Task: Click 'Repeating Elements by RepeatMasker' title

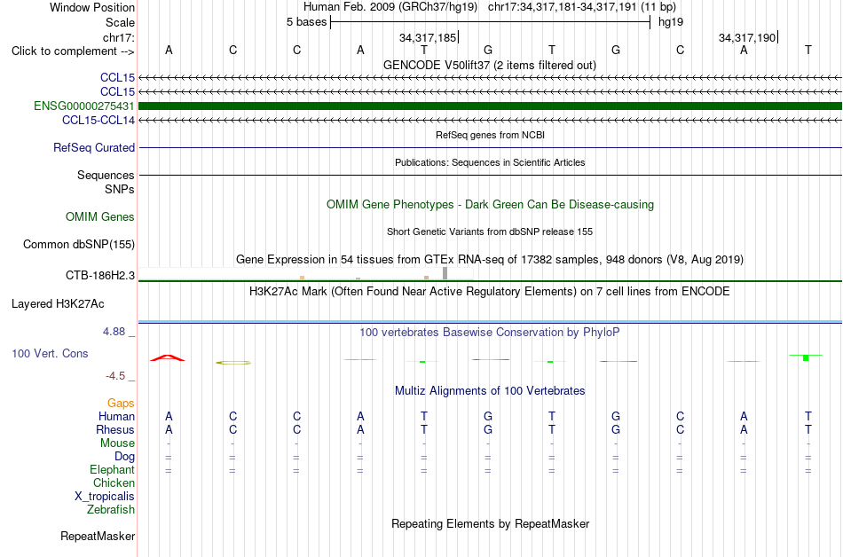Action: tap(490, 523)
